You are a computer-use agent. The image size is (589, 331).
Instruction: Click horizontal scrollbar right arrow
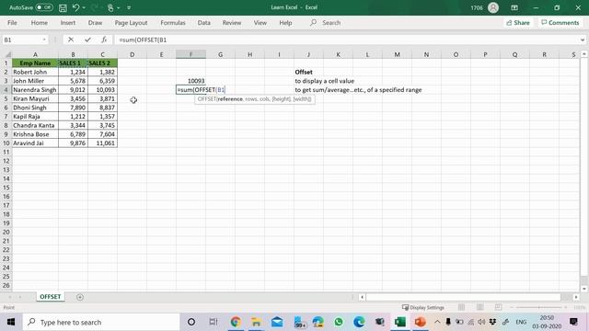click(x=576, y=297)
